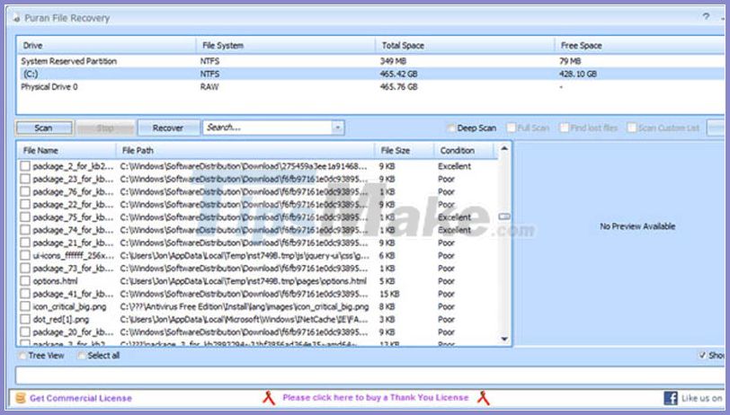Toggle the Find lost files checkbox

tap(565, 128)
